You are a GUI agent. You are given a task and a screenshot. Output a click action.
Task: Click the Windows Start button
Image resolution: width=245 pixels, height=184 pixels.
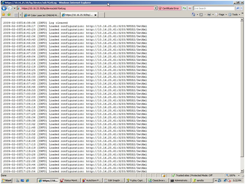coord(7,181)
